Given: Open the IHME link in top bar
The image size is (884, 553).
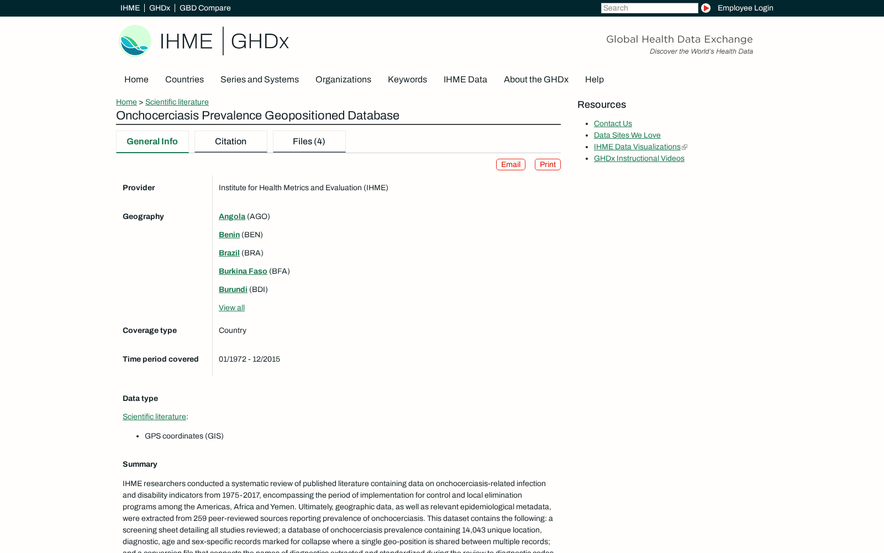Looking at the screenshot, I should pos(130,8).
